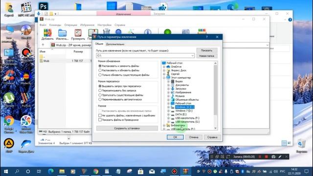Check 'Не удалять файлы, извлечённые с ошибками'
This screenshot has height=176, width=313.
click(x=100, y=115)
